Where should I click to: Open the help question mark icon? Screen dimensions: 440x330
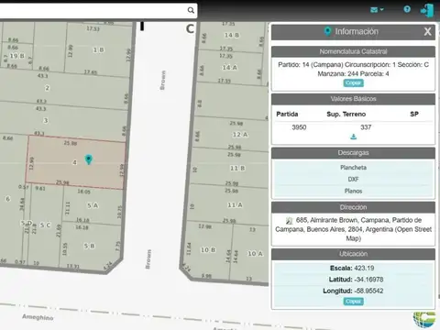(x=407, y=9)
